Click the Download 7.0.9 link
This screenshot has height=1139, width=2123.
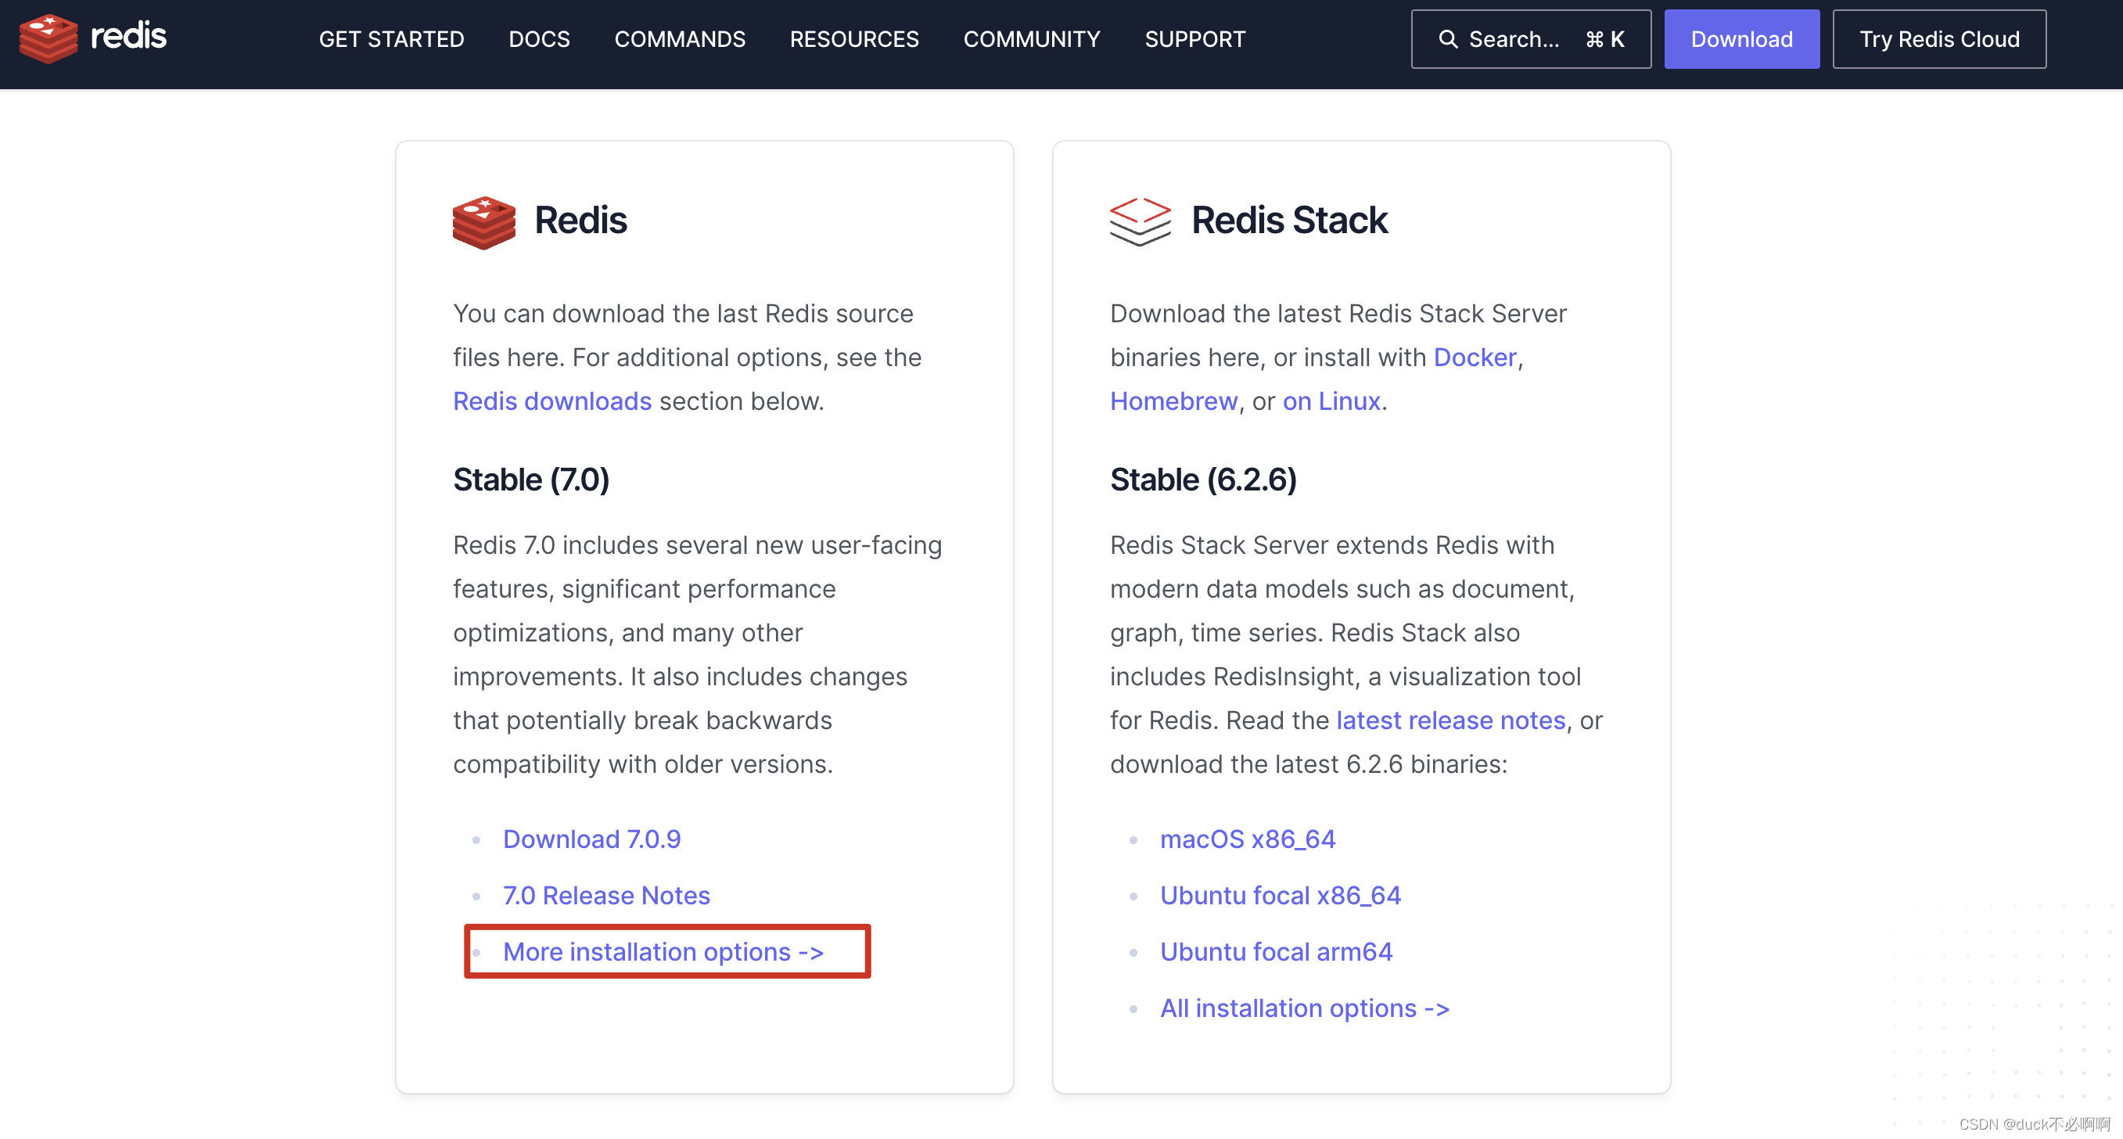591,838
